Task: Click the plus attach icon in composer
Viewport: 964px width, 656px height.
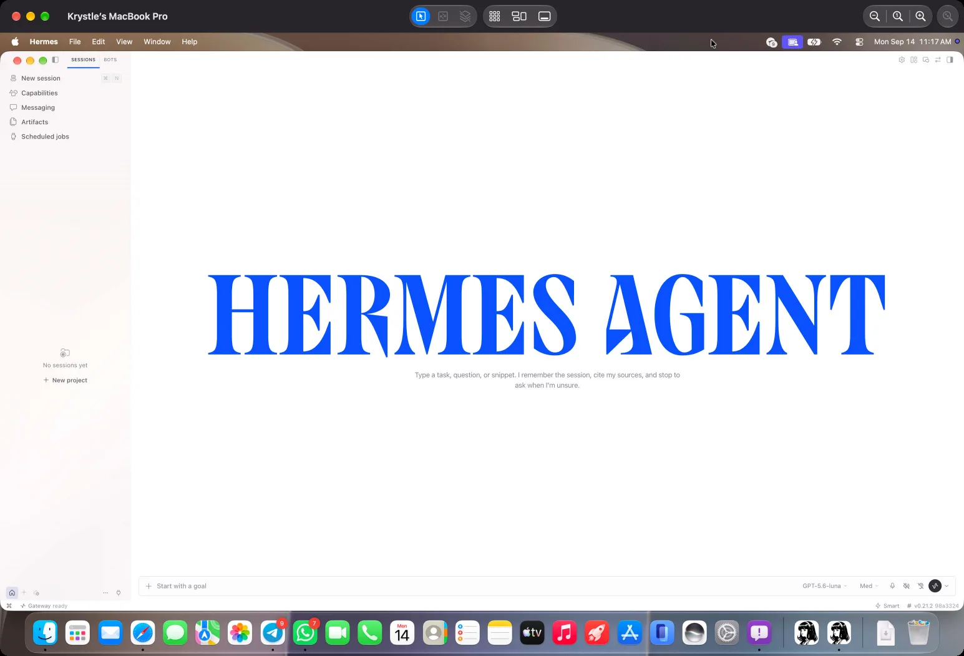Action: pos(148,586)
